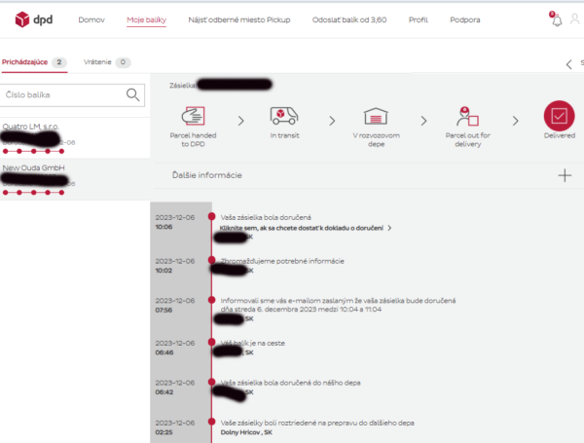Expand Ďalšie informácie with plus icon
Image resolution: width=584 pixels, height=443 pixels.
click(x=565, y=175)
